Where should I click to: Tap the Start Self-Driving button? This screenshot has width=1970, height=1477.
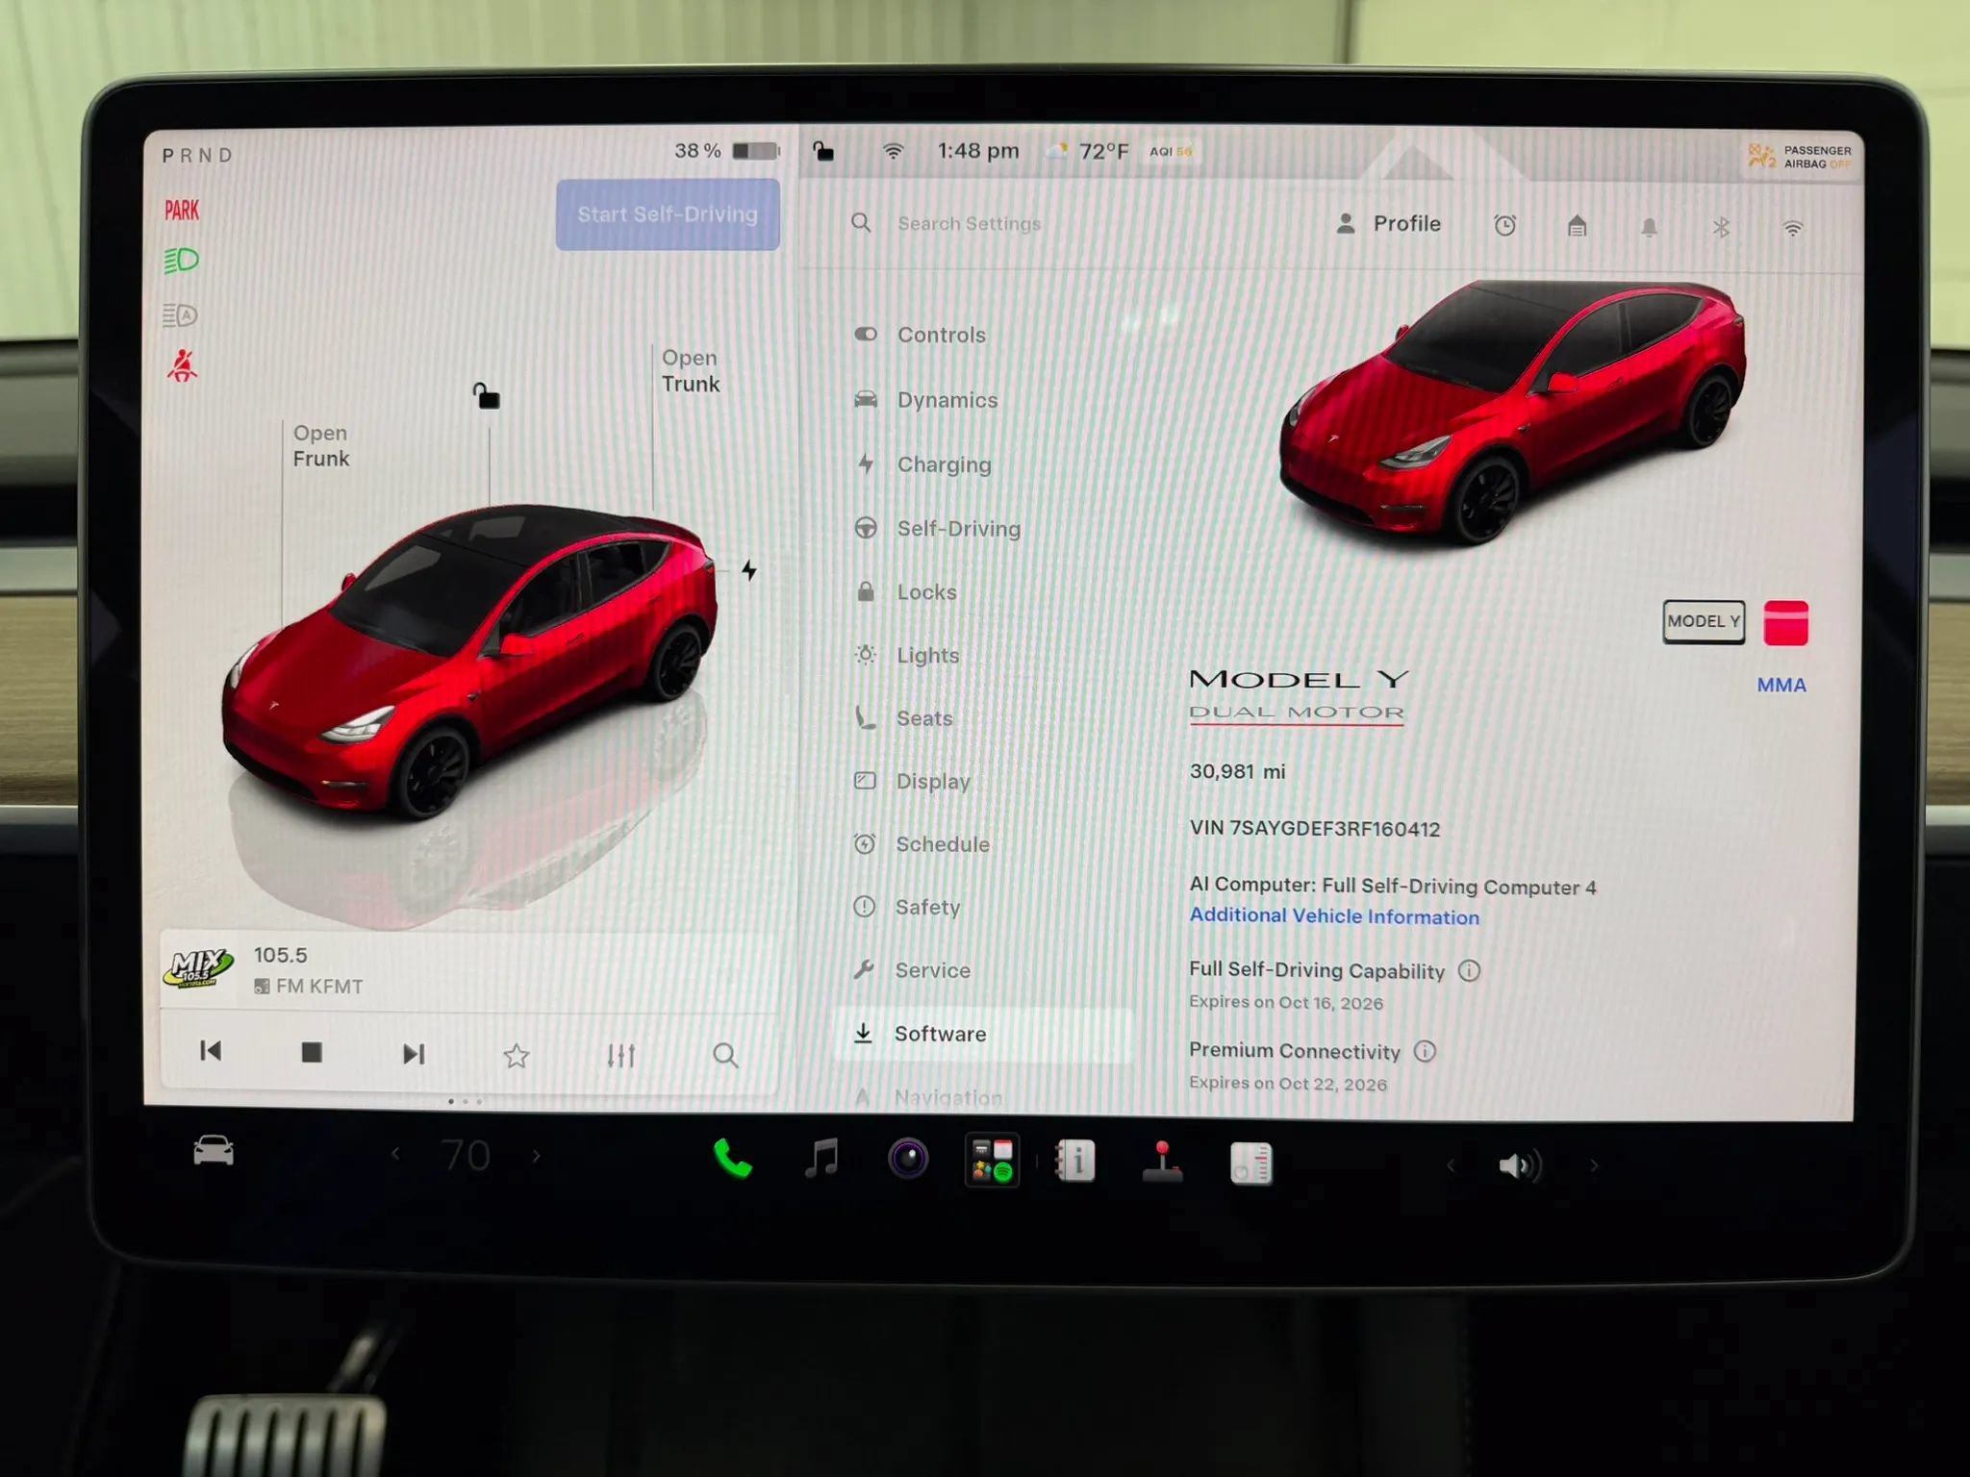point(668,214)
